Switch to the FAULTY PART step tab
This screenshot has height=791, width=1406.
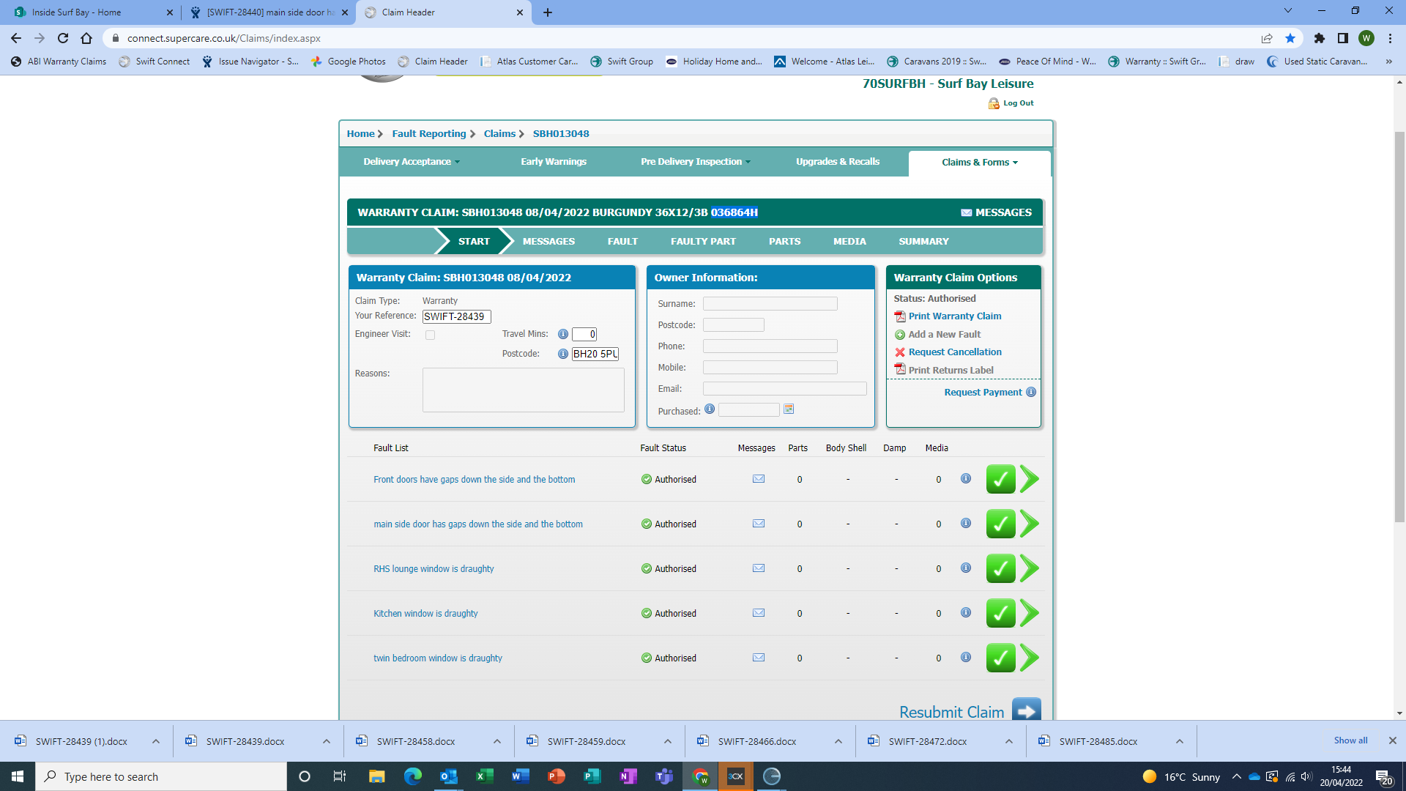(x=703, y=241)
